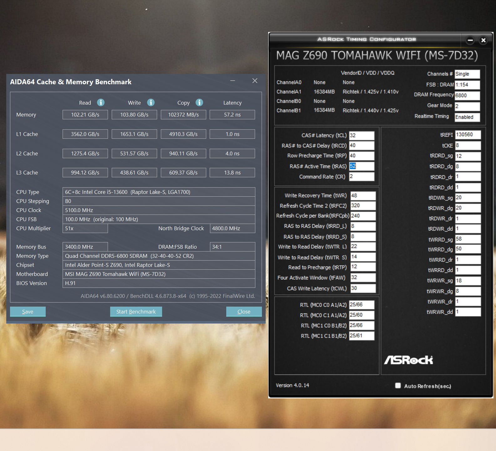
Task: Click the RTL (MC0 C0 A1/A2) field
Action: pyautogui.click(x=362, y=305)
